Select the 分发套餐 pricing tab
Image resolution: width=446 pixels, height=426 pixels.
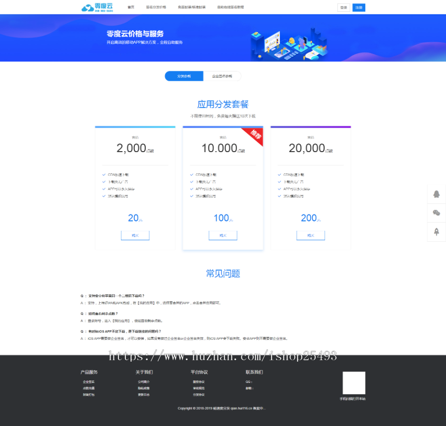tap(184, 76)
